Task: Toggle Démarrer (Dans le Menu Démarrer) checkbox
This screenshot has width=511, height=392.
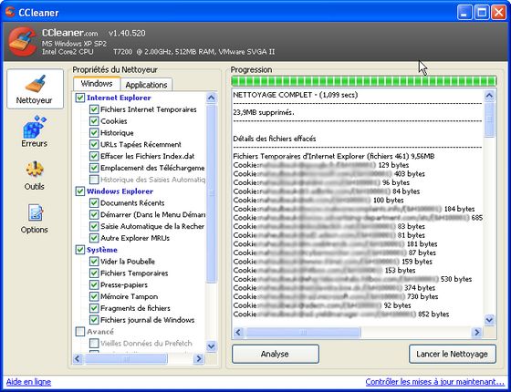Action: click(94, 214)
